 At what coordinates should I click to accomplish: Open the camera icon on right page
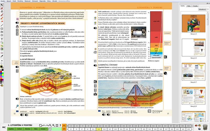pyautogui.click(x=95, y=94)
